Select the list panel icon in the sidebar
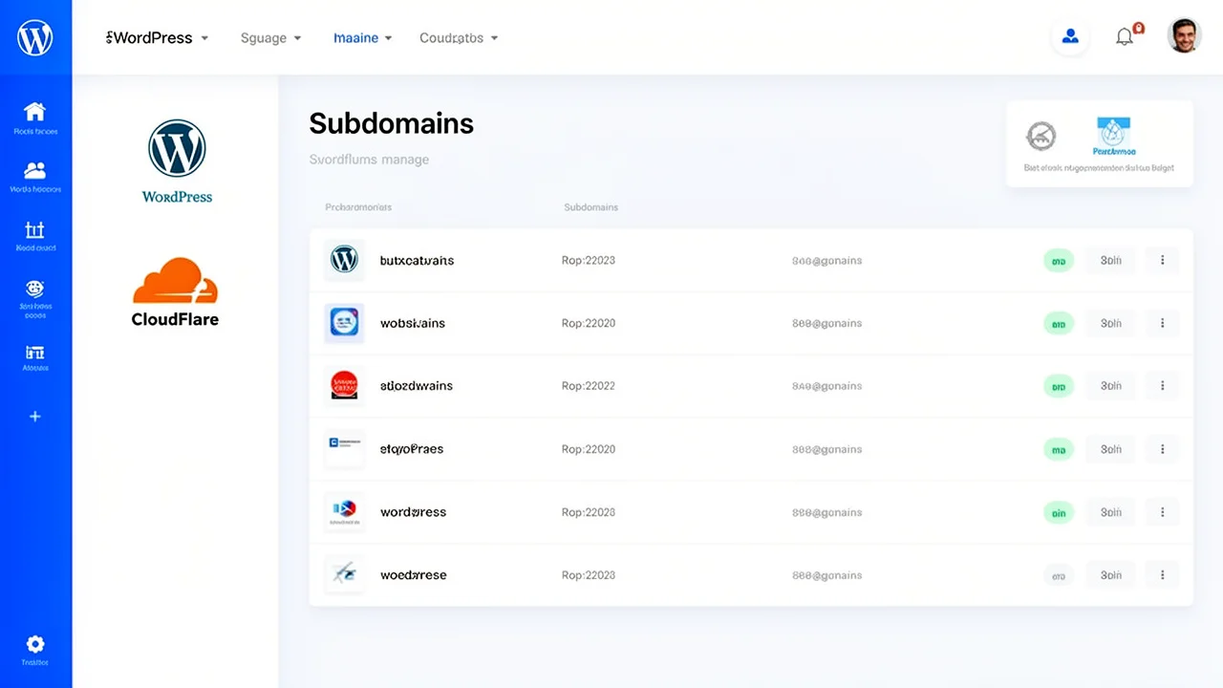Viewport: 1223px width, 688px height. coord(35,352)
